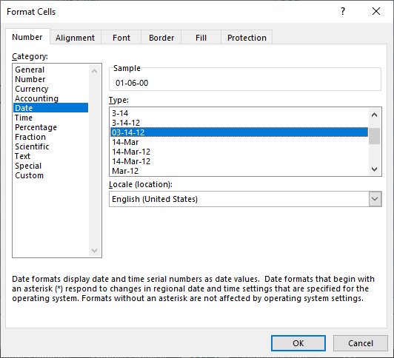Image resolution: width=394 pixels, height=358 pixels.
Task: Click the Type list scrollbar thumb
Action: click(375, 136)
